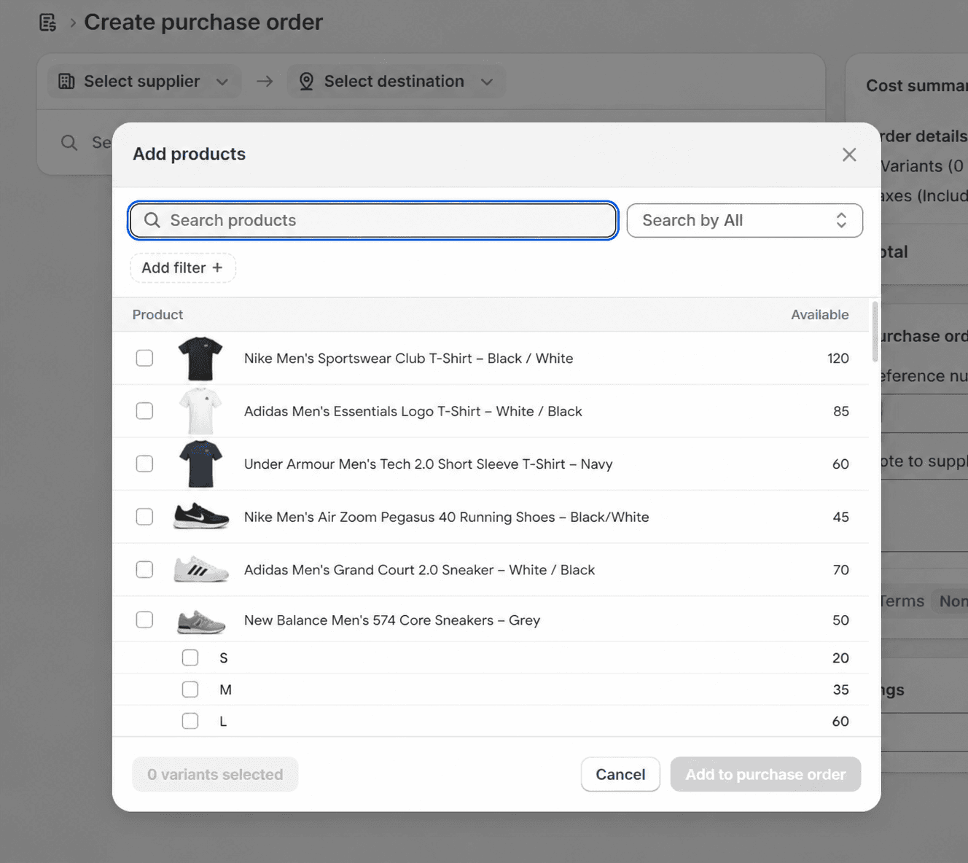
Task: Click the product list vertical scrollbar
Action: pos(875,331)
